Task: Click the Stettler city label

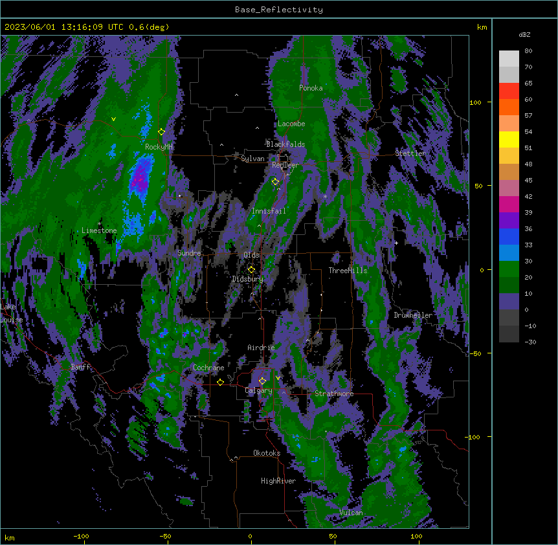Action: (x=410, y=153)
